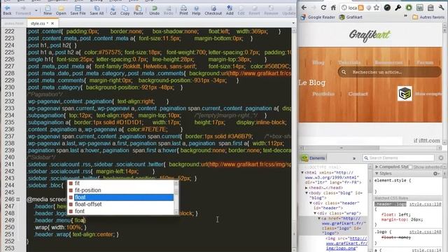
Task: Click the Portfolio site menu link
Action: click(323, 94)
